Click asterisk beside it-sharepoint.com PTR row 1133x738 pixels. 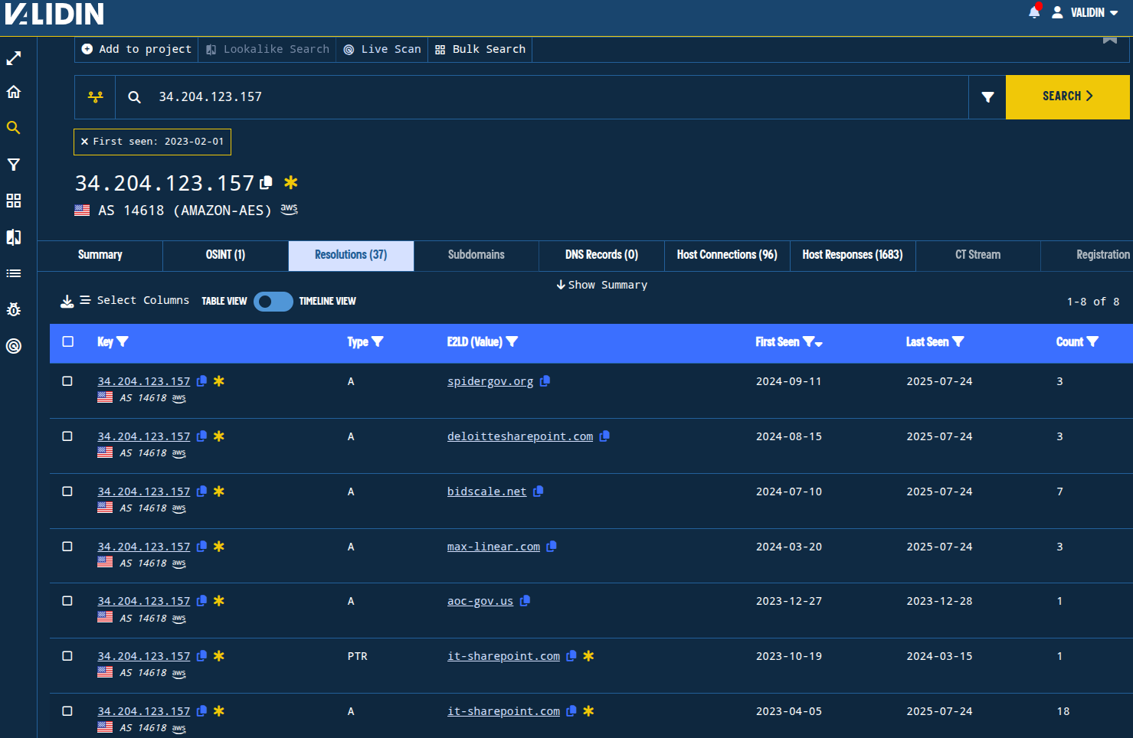[x=588, y=656]
